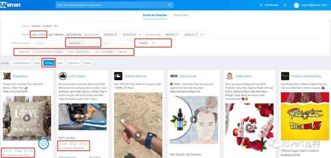Sort by Latest
The height and width of the screenshot is (158, 331).
pyautogui.click(x=37, y=63)
